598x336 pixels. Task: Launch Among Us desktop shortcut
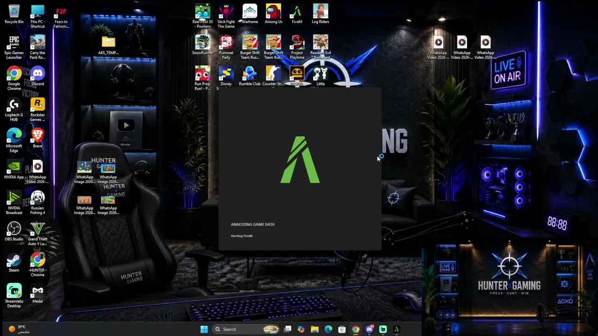273,14
